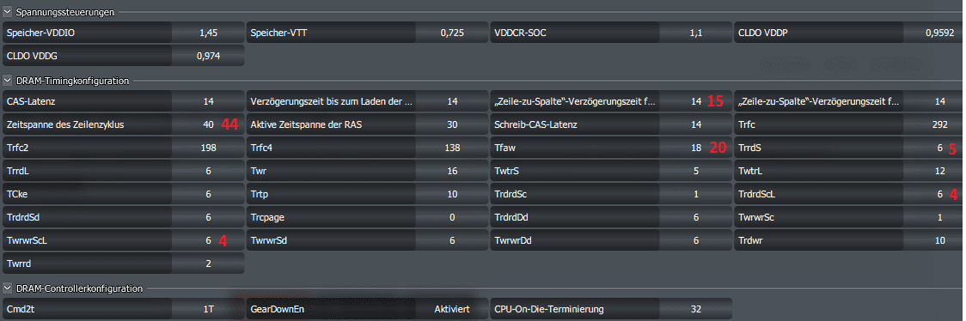Collapse the Spannungssteuerungen section
Image resolution: width=966 pixels, height=321 pixels.
point(8,12)
